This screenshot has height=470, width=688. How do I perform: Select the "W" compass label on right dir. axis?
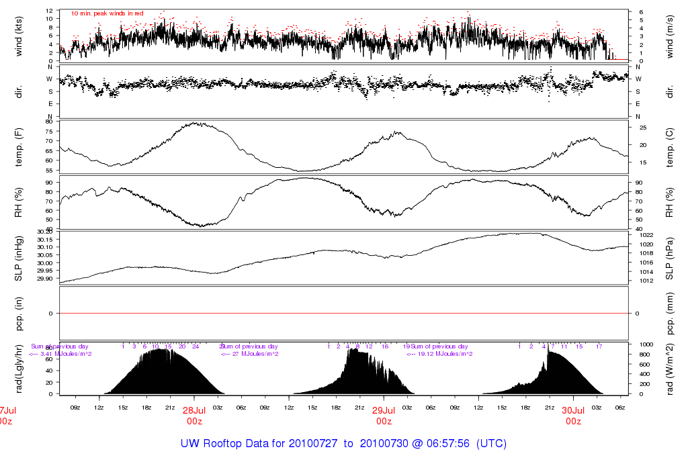(638, 79)
